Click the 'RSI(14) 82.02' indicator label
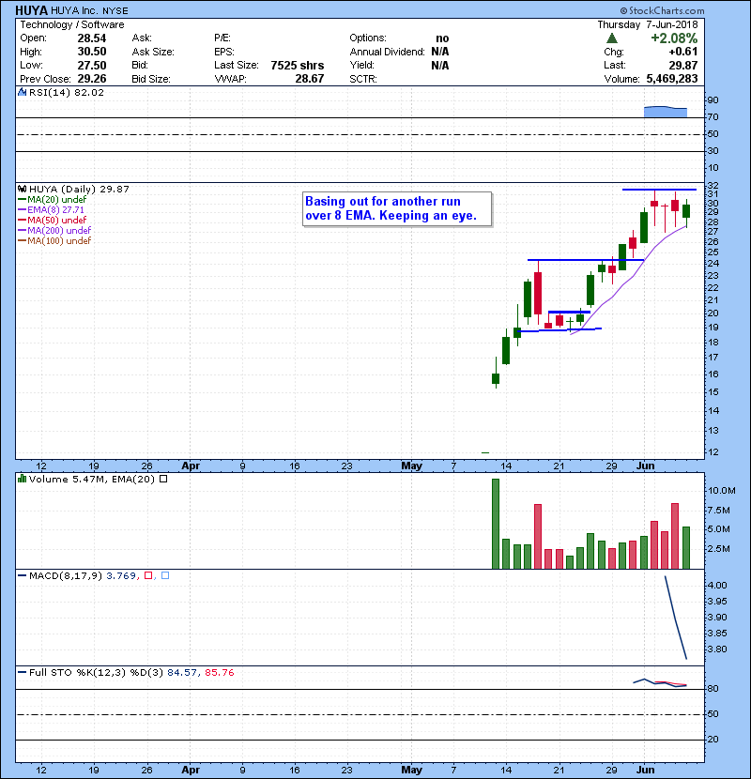The height and width of the screenshot is (779, 751). (x=67, y=92)
